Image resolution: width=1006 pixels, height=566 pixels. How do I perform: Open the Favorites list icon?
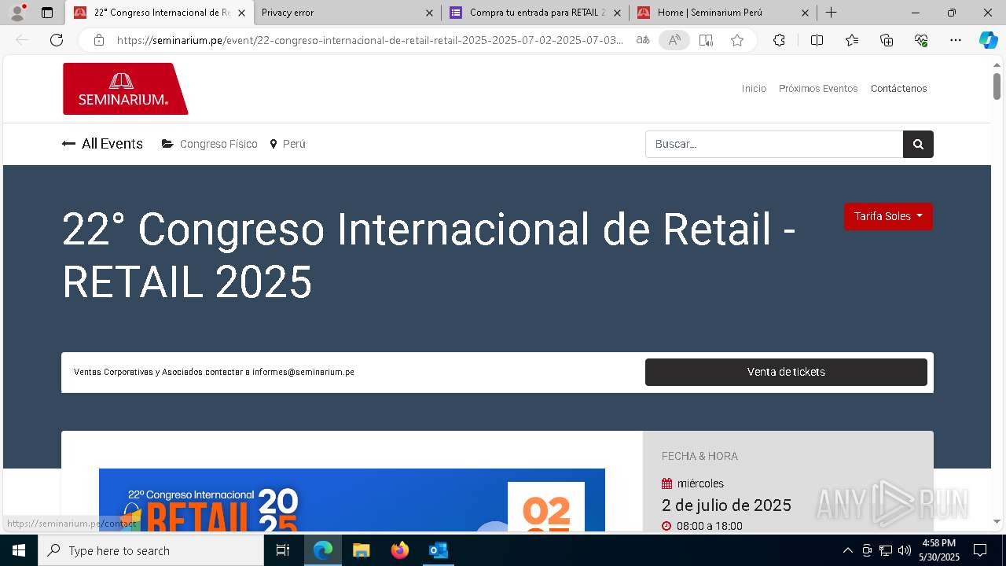click(852, 40)
